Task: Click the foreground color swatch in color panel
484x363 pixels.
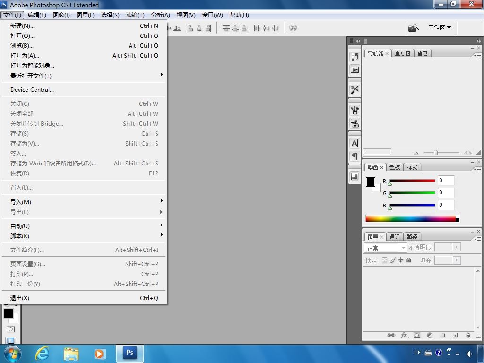Action: (371, 182)
